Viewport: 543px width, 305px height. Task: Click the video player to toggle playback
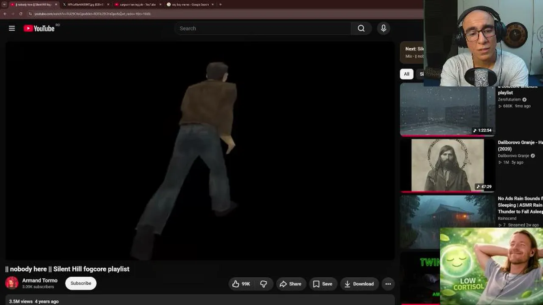tap(200, 151)
